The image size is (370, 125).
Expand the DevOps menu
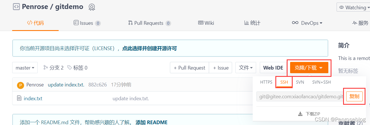pos(307,23)
